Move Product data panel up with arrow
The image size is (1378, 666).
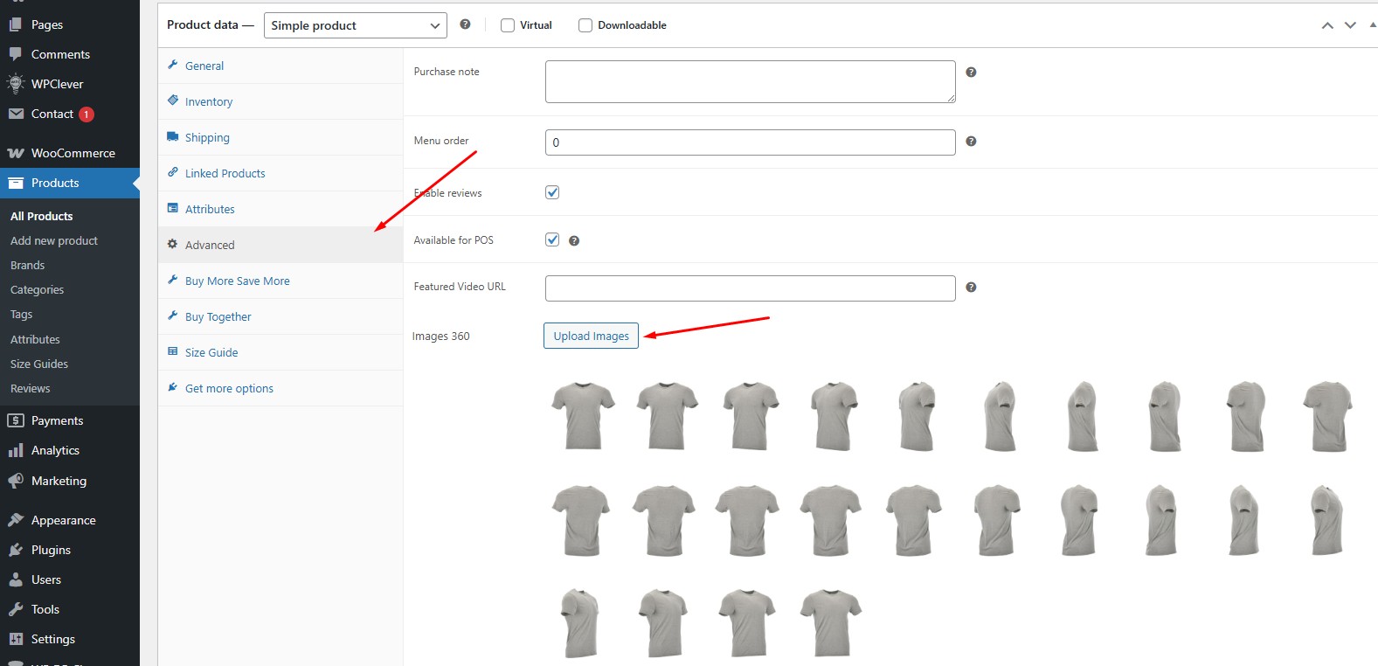(1327, 25)
